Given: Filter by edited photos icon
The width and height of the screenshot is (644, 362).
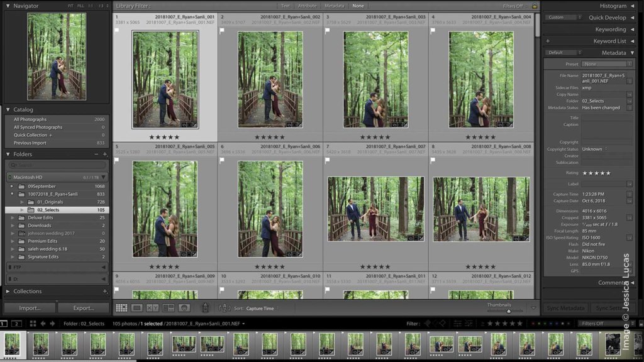Looking at the screenshot, I should 458,324.
